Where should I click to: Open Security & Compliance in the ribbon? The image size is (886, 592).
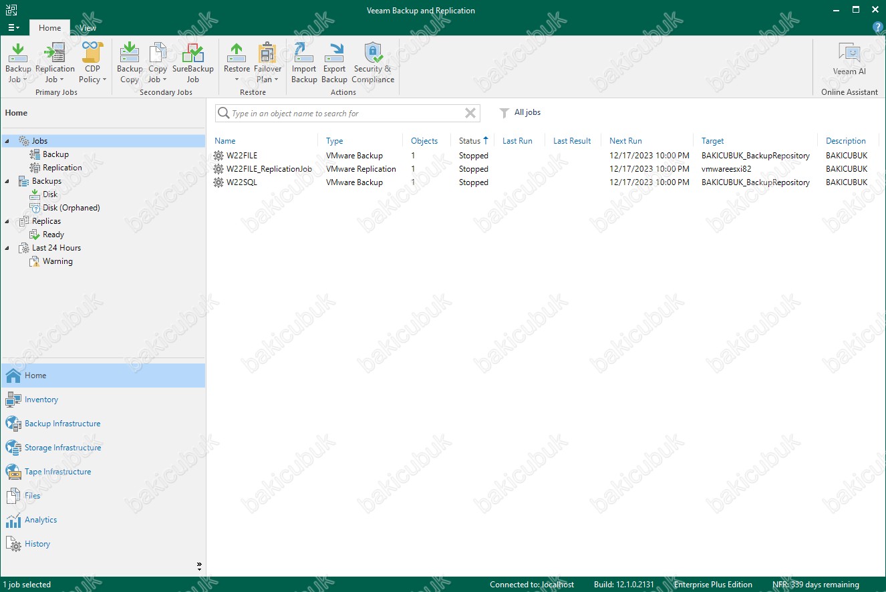tap(373, 62)
